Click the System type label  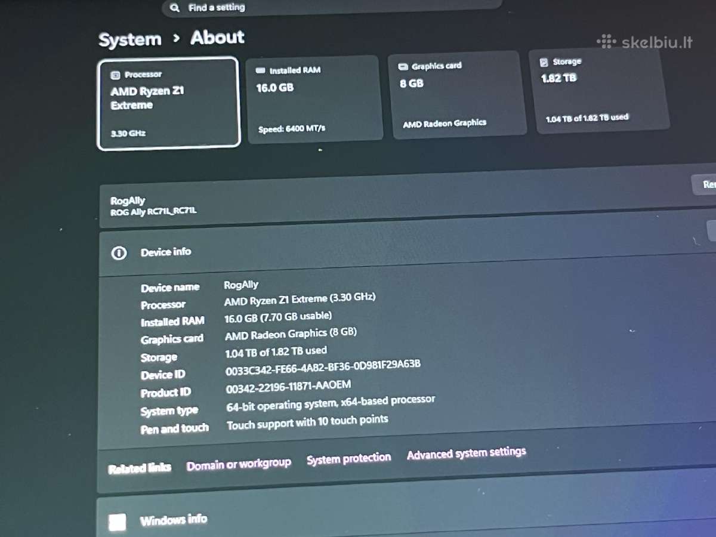click(169, 411)
